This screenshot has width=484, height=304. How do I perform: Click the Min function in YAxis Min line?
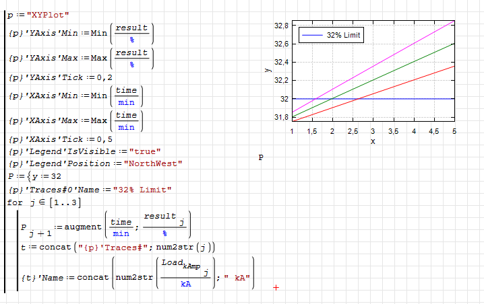coord(98,33)
